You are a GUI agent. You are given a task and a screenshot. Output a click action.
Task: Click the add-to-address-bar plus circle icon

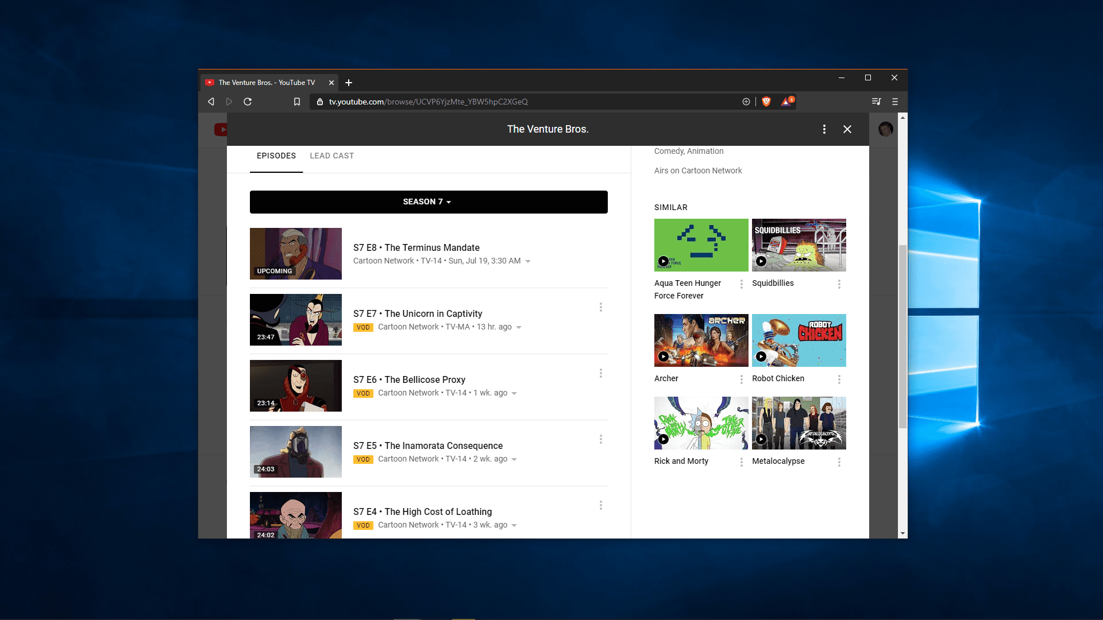(746, 102)
